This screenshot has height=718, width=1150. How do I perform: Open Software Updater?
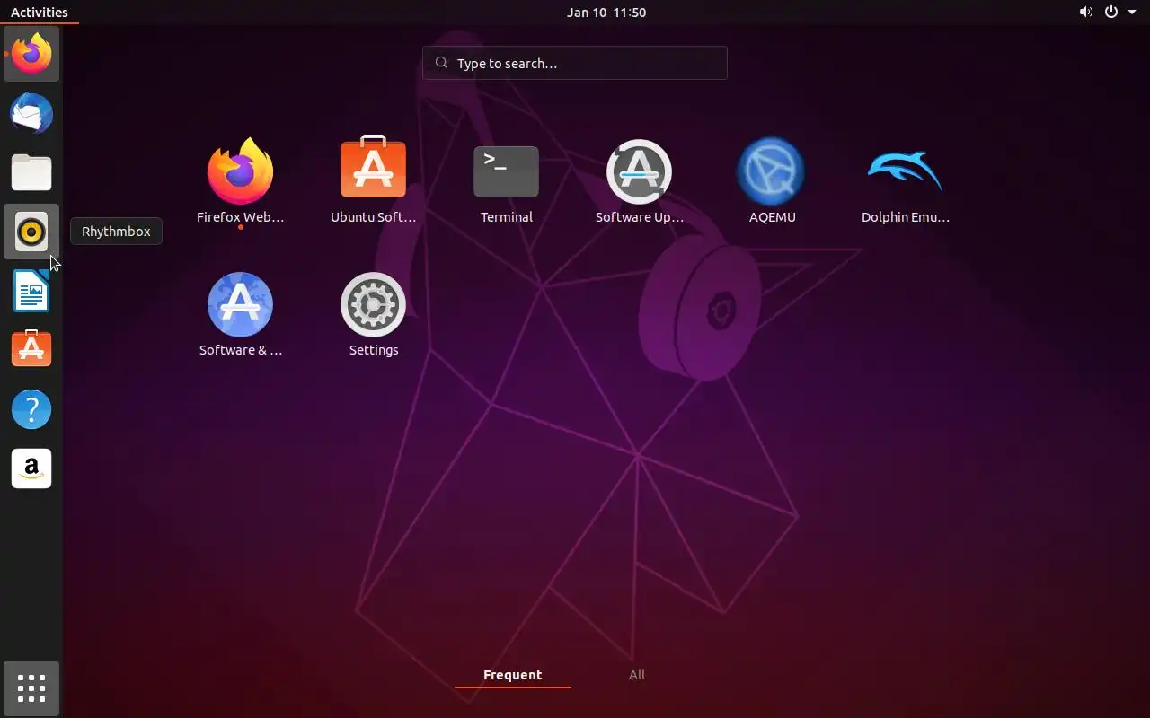639,182
